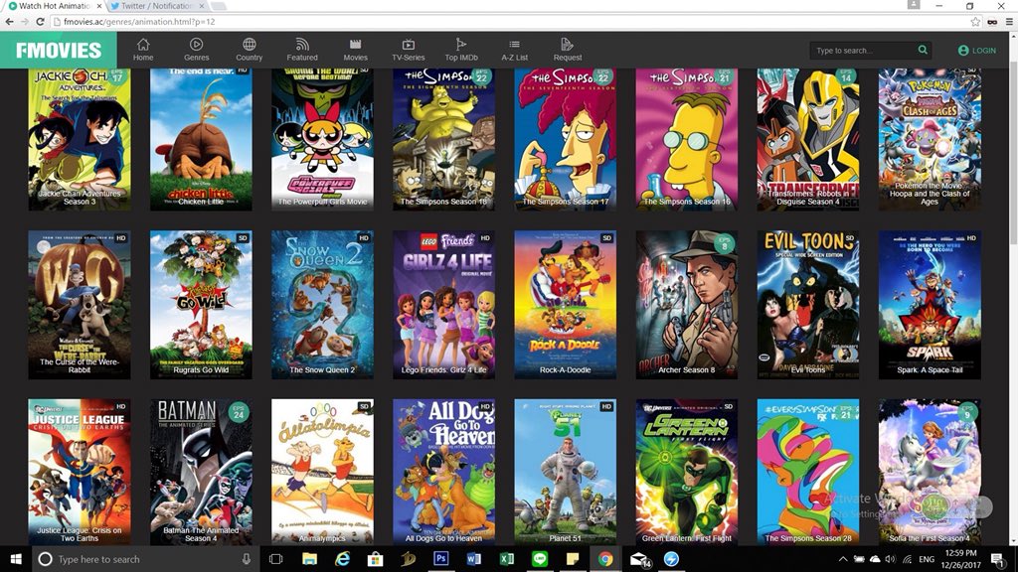1018x572 pixels.
Task: Open the Top IMDb list
Action: 461,50
